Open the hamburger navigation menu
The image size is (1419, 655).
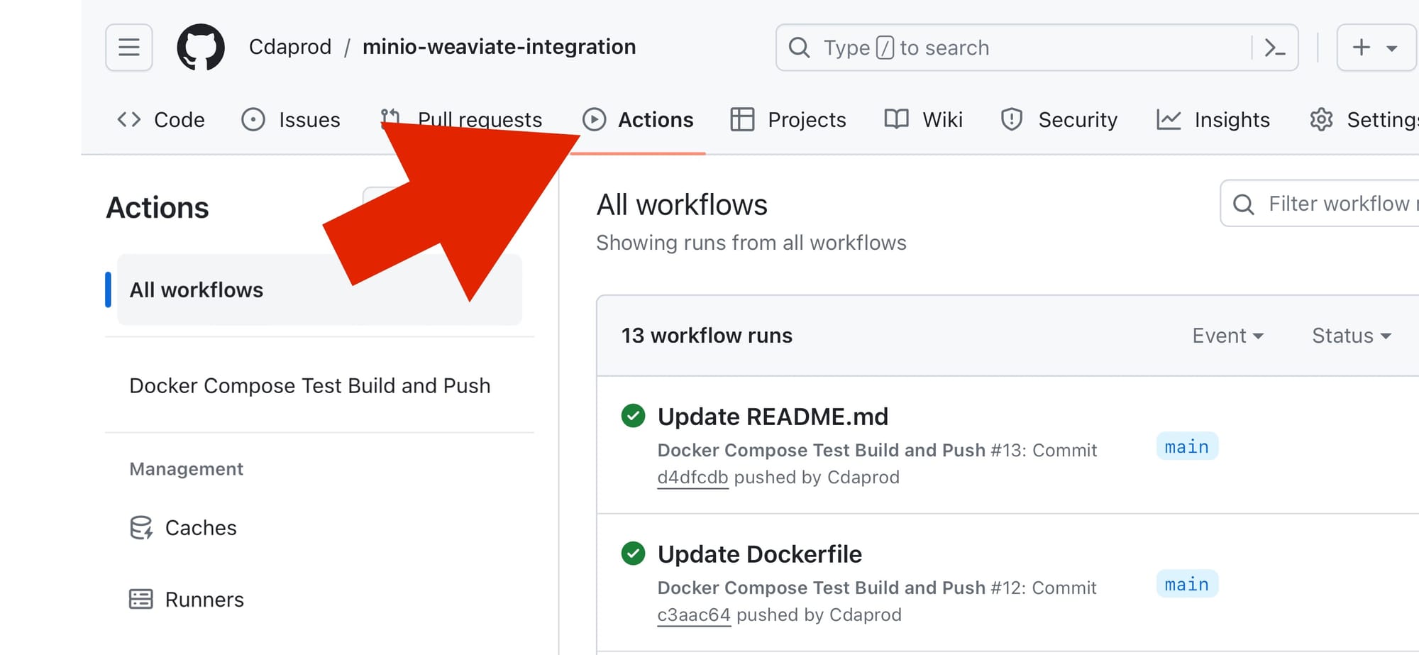129,48
